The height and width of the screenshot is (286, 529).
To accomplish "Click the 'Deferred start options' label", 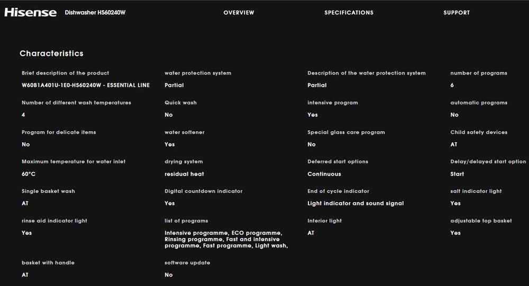I will tap(338, 162).
